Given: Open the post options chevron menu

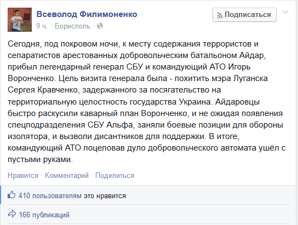Looking at the screenshot, I should (285, 13).
